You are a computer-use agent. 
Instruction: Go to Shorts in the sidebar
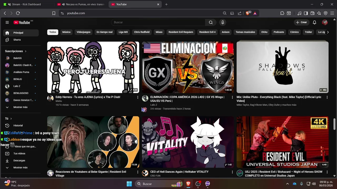[x=21, y=40]
